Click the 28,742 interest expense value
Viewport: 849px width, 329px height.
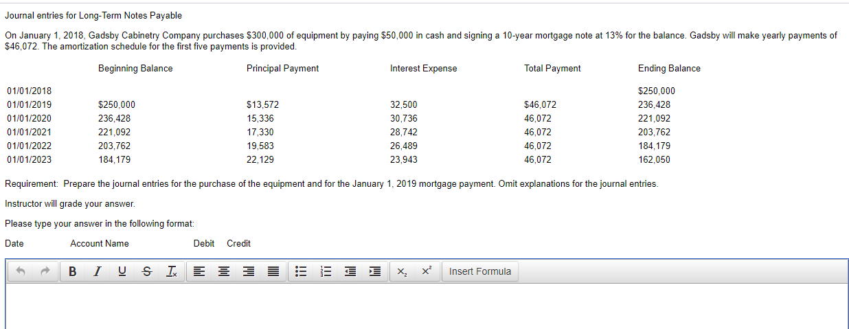(x=403, y=132)
